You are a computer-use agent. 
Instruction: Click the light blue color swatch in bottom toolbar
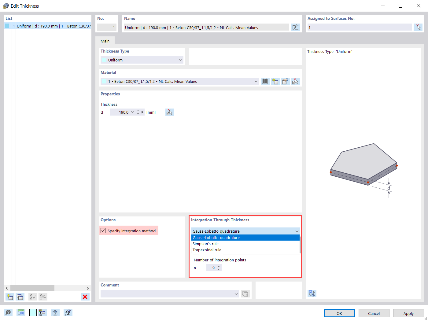point(33,312)
